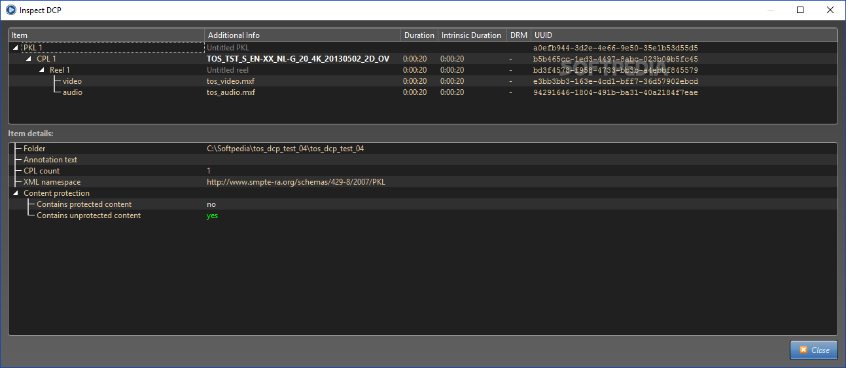The image size is (846, 368).
Task: Click TOS_TST_S_EN-XX_NL-G_20_4K_20130502_2D_OV title
Action: (298, 59)
